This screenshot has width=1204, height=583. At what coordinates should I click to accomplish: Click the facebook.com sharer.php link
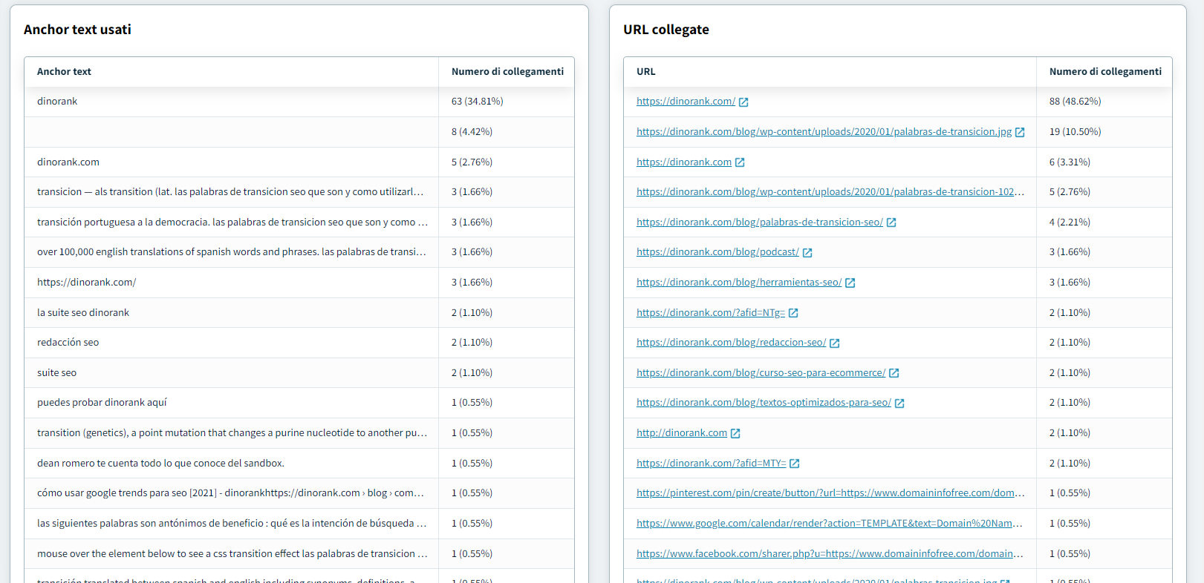pos(829,554)
